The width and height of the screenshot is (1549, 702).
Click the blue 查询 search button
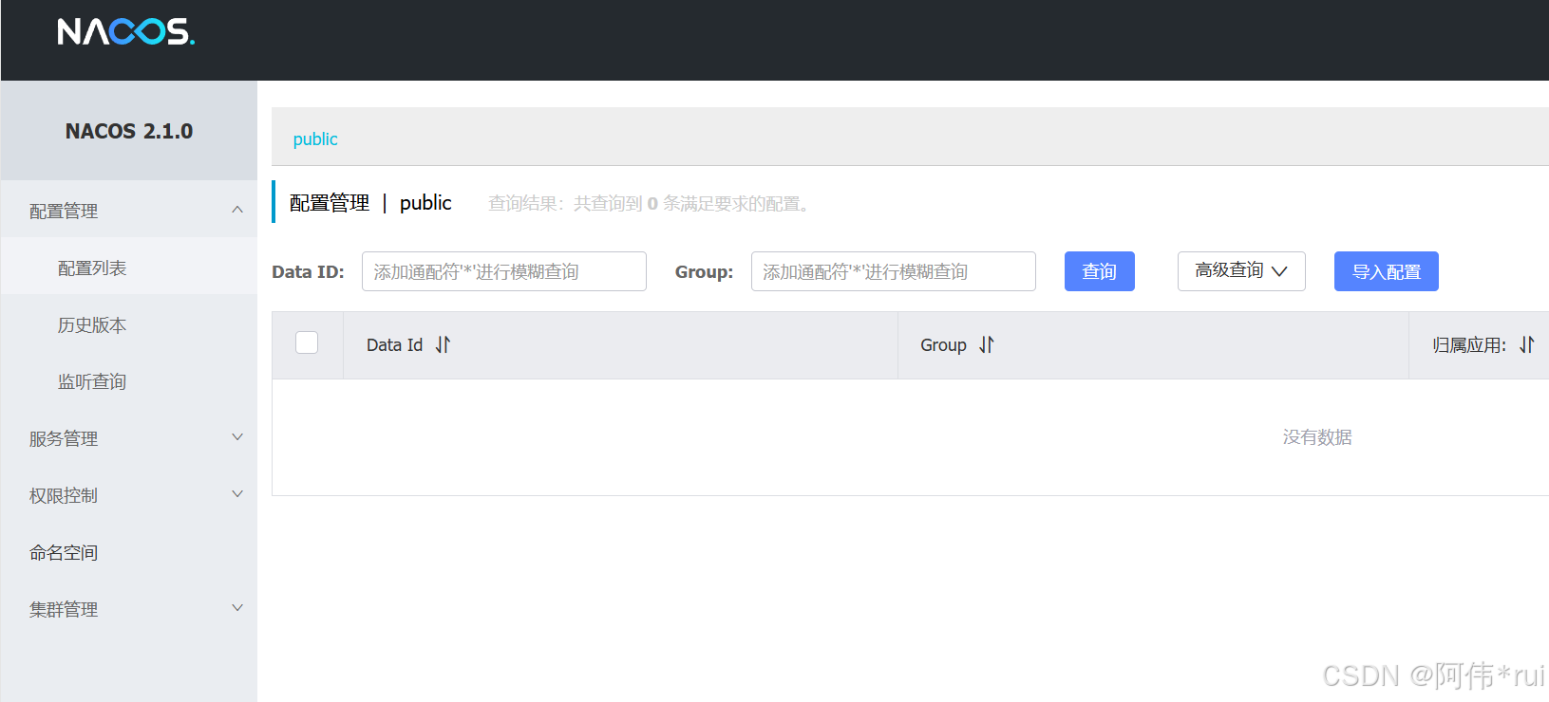click(1100, 271)
